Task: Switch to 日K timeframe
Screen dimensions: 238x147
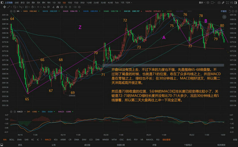Action: coord(28,3)
